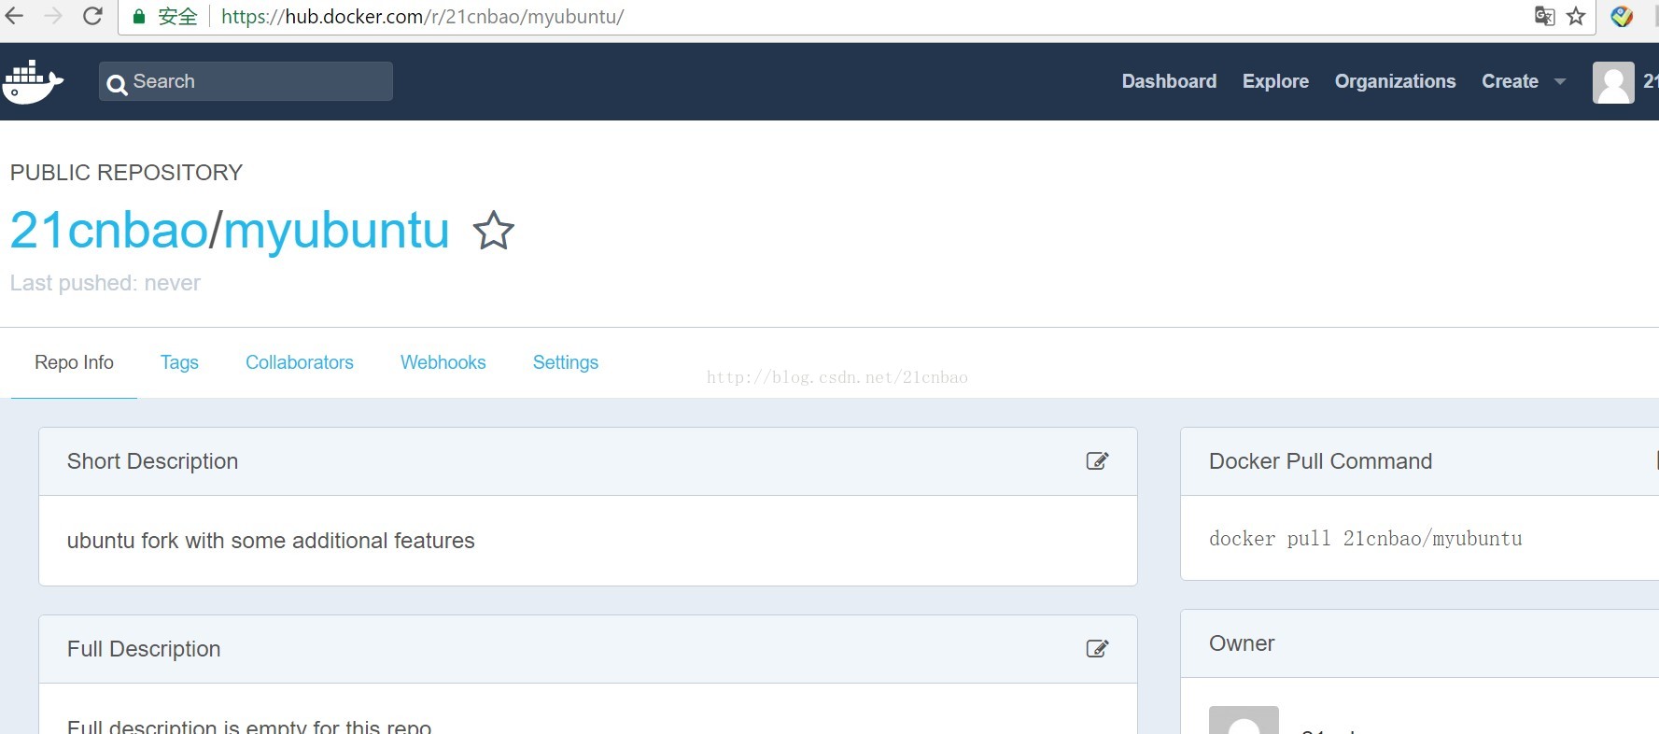Open the Dashboard page

(1169, 81)
